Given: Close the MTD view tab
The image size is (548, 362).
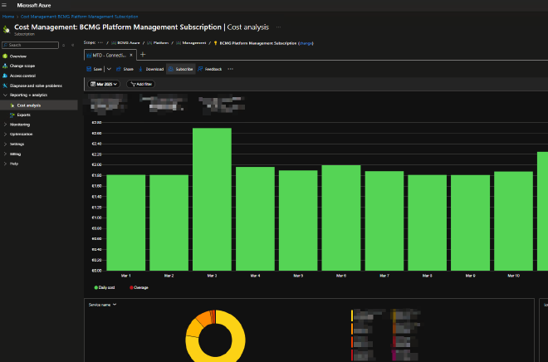Looking at the screenshot, I should (x=131, y=55).
